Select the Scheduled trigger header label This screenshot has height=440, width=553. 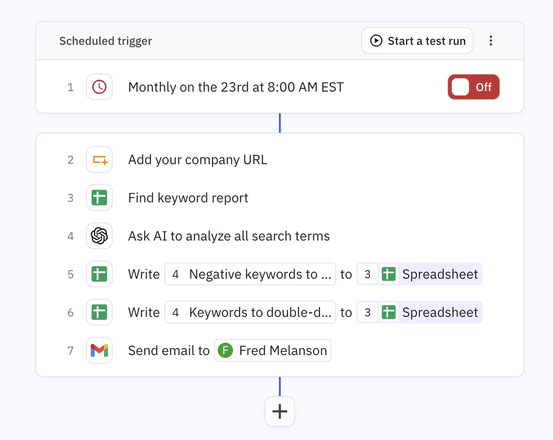105,41
